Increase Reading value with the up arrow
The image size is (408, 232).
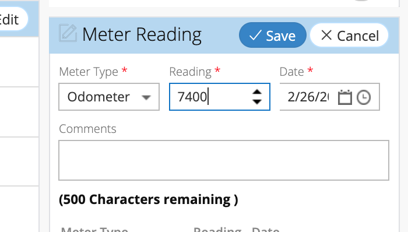(257, 92)
